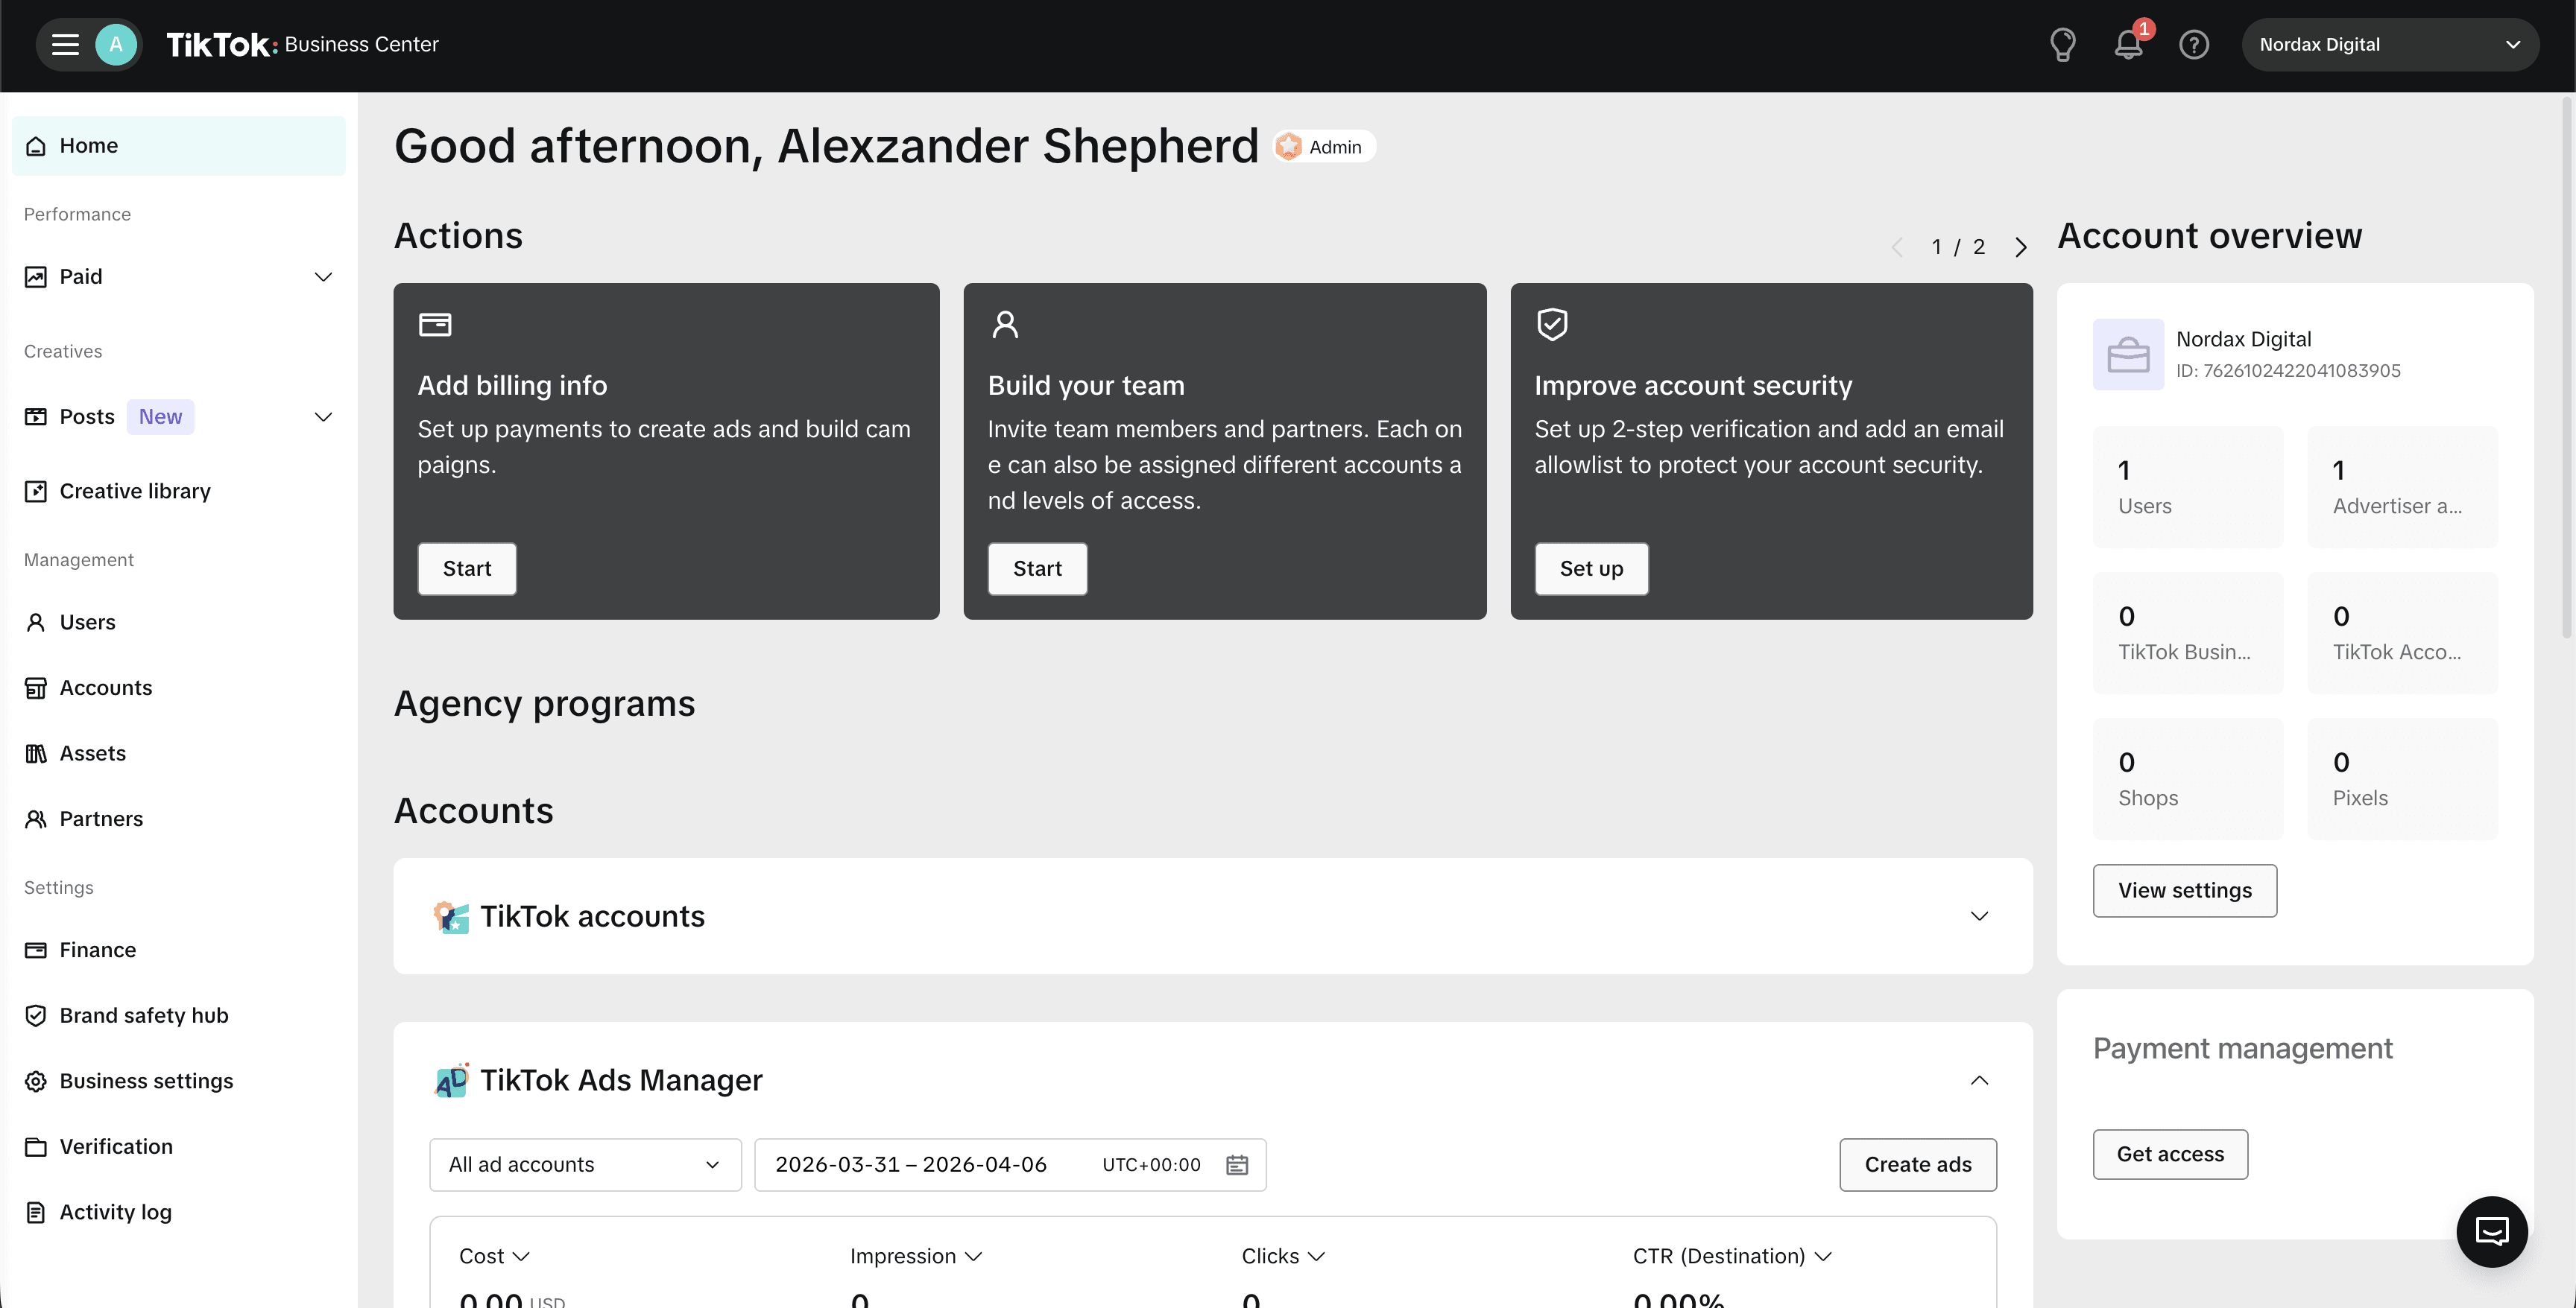Viewport: 2576px width, 1308px height.
Task: Open the All ad accounts dropdown
Action: click(585, 1165)
